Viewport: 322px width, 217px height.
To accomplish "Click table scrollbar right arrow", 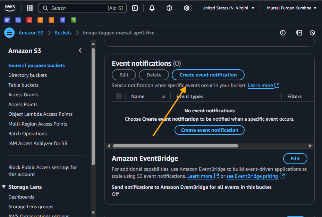I will pyautogui.click(x=310, y=146).
